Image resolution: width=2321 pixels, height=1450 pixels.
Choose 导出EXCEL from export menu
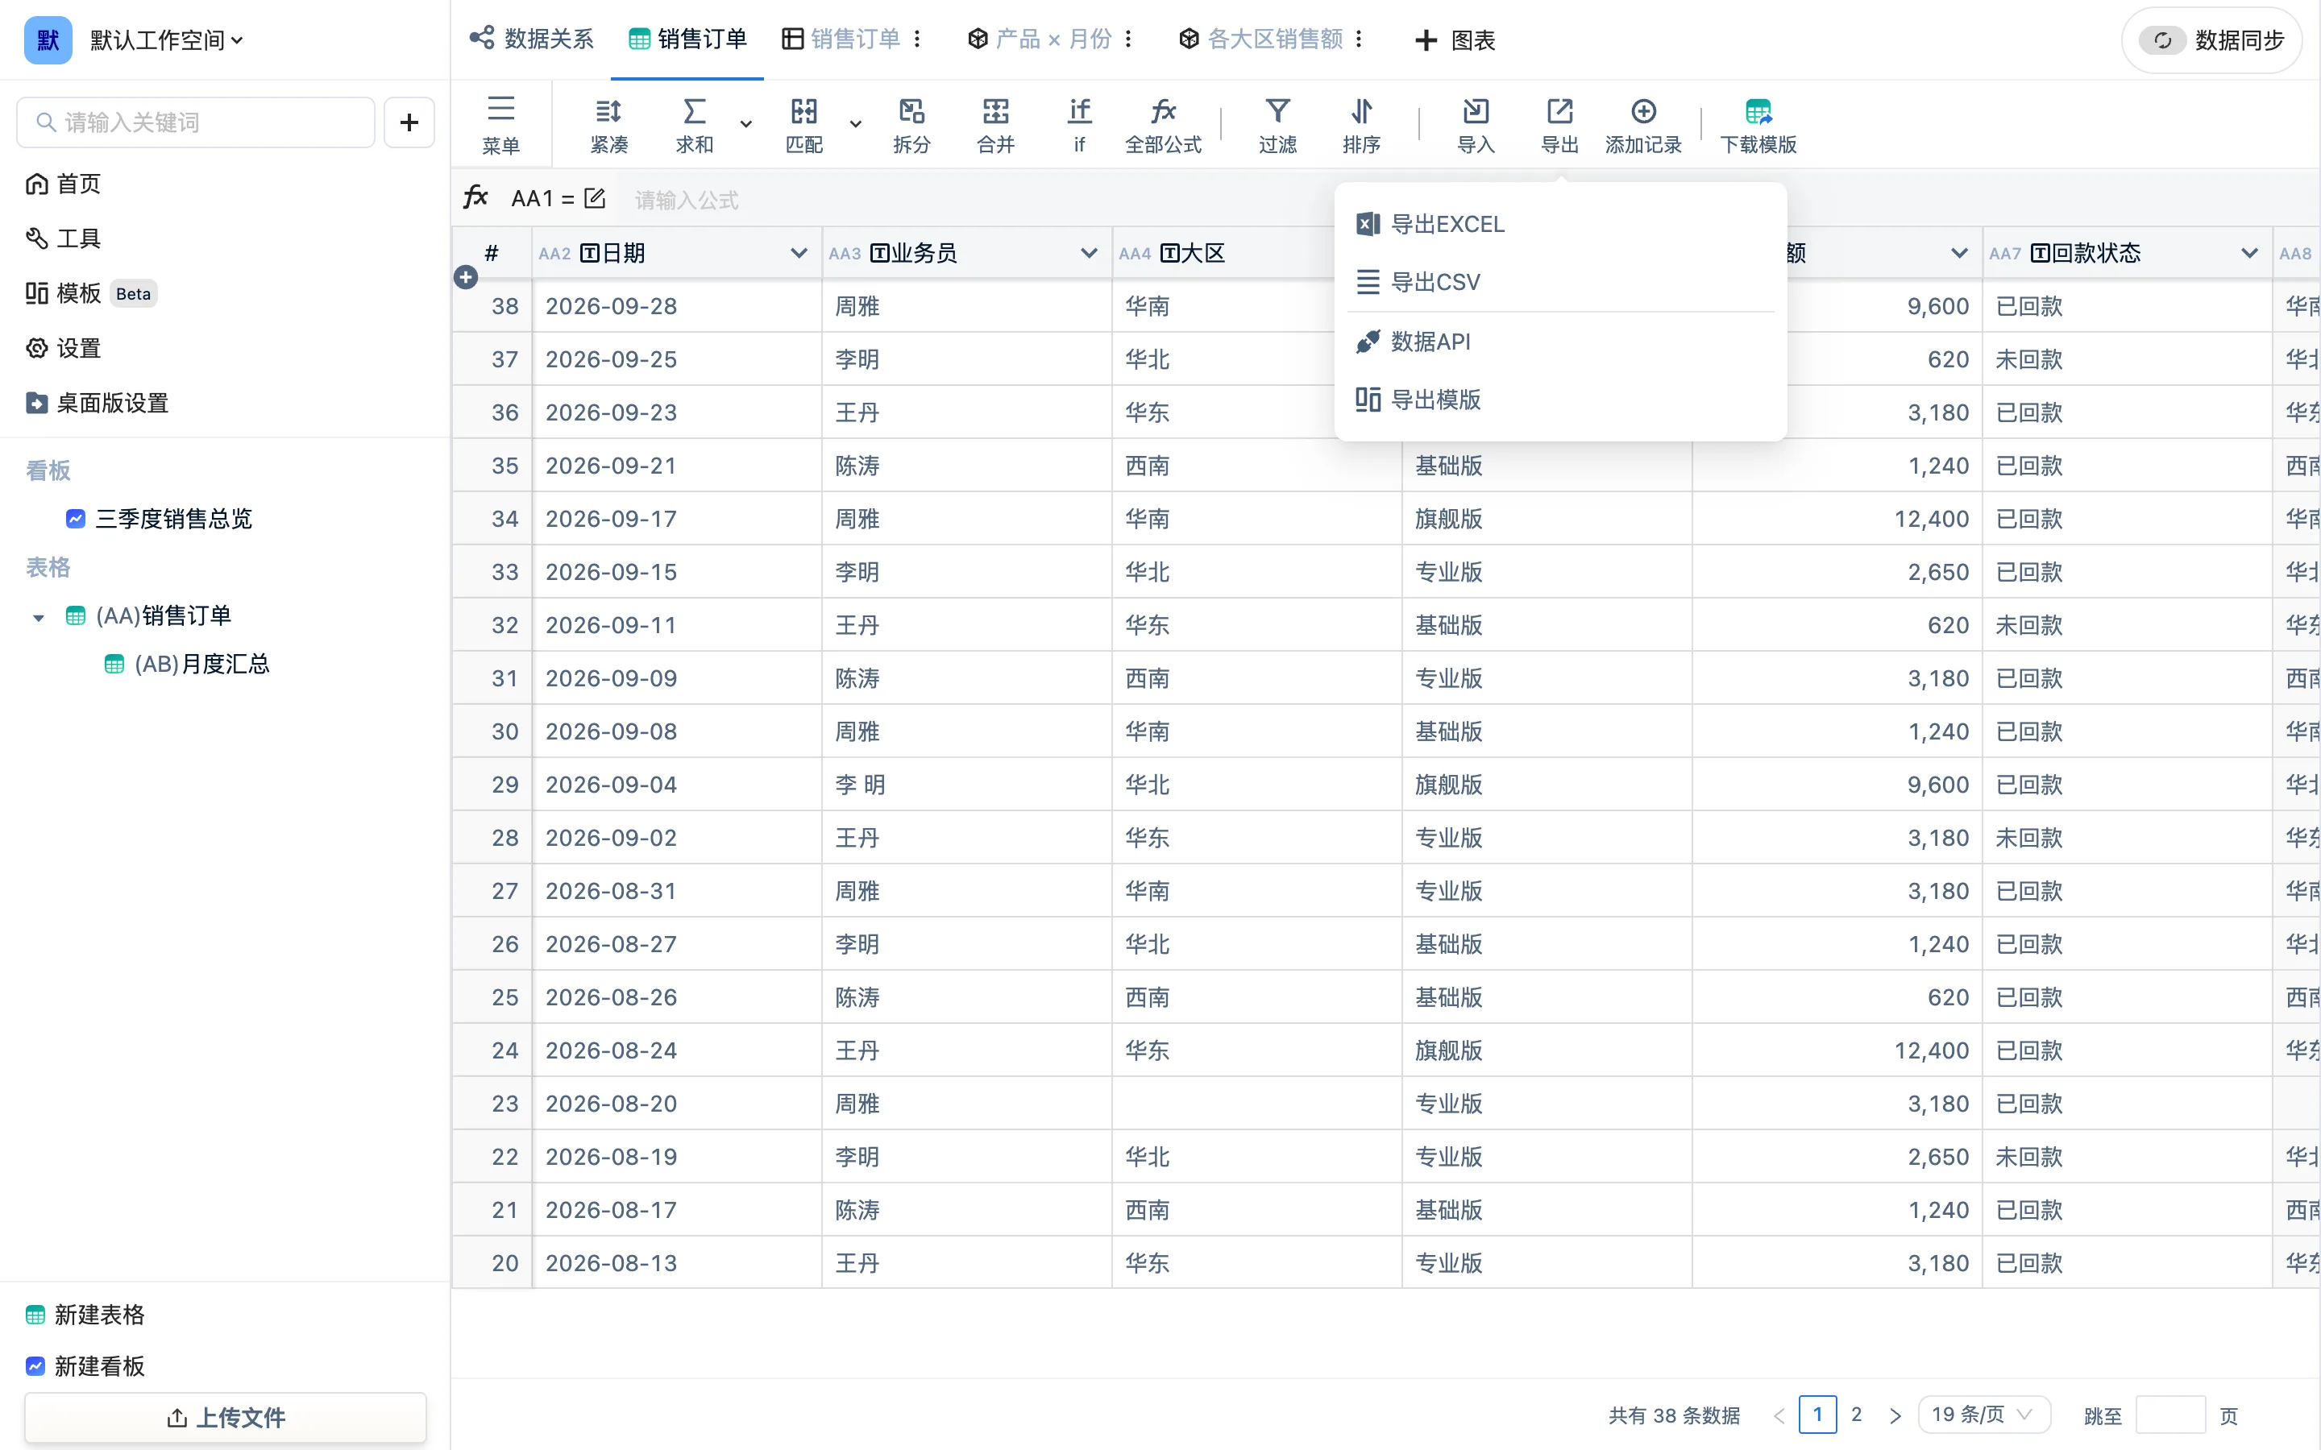point(1559,225)
